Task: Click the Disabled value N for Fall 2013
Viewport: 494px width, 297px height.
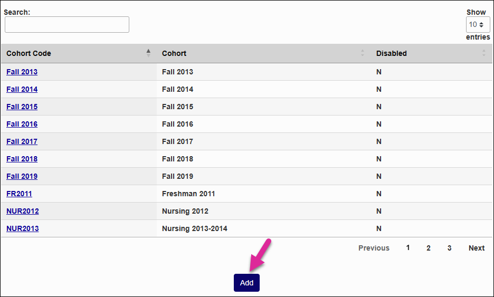Action: [379, 72]
